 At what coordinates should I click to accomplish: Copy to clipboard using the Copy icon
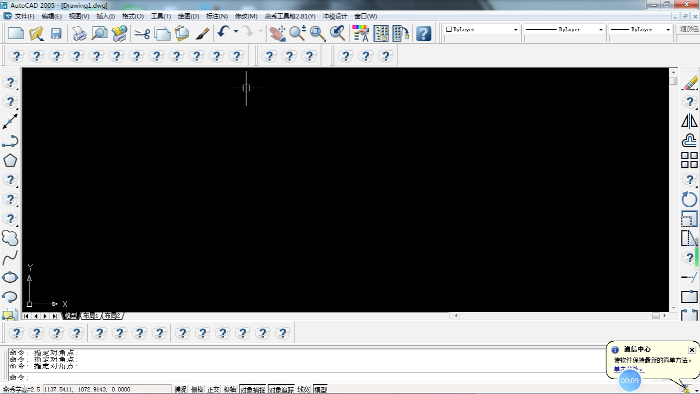pos(163,33)
